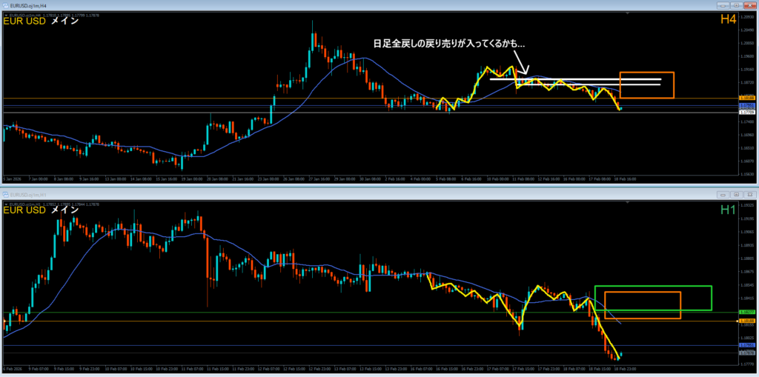This screenshot has height=377, width=759.
Task: Click the H1 chart window title icon
Action: coord(5,193)
